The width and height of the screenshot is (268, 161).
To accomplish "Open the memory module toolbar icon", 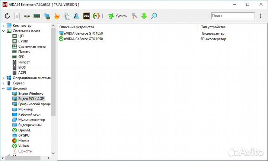I will (37, 16).
